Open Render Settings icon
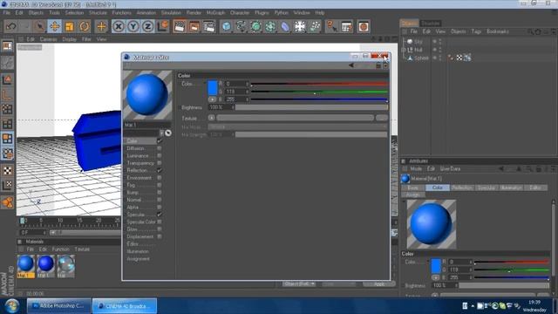 click(209, 26)
